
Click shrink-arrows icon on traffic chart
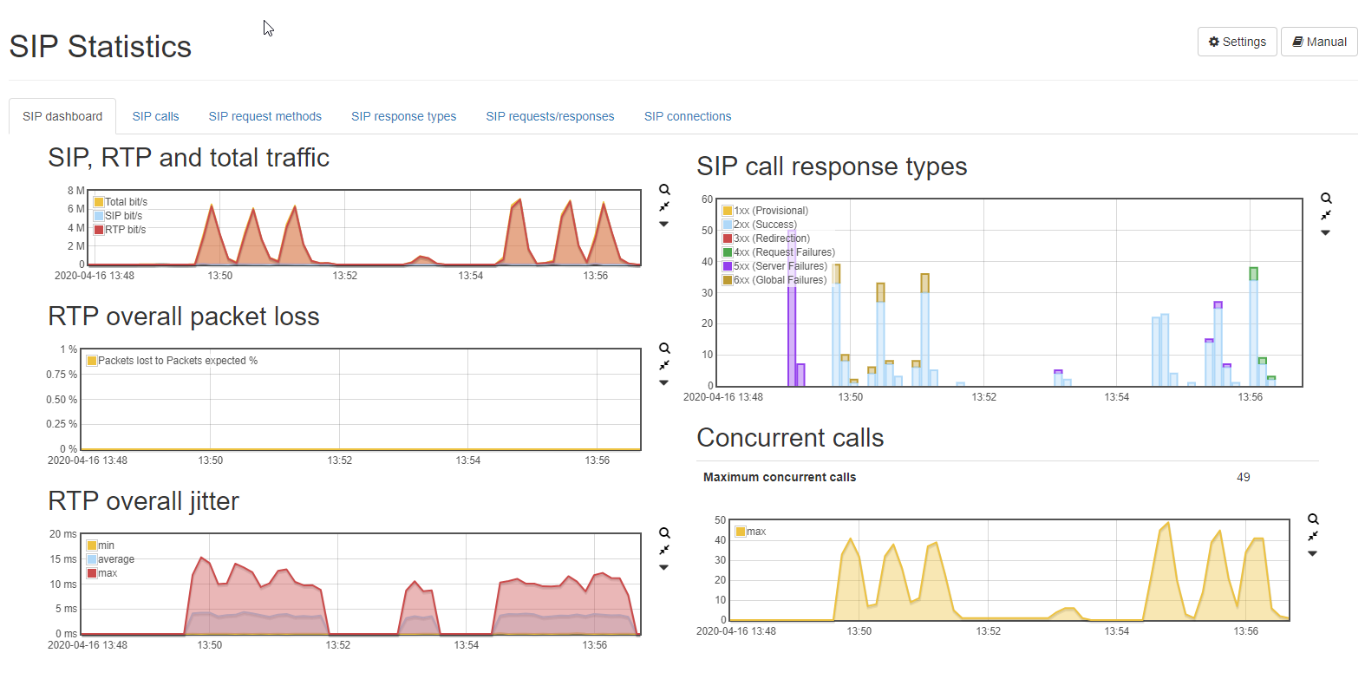pos(664,206)
